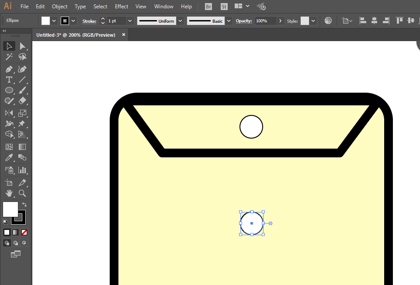Select the Perspective Grid tool
420x285 pixels.
(22, 134)
